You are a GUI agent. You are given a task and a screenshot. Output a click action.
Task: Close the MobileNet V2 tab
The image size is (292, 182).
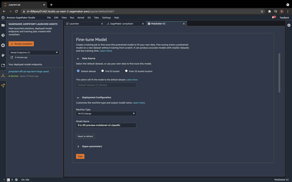(x=184, y=24)
